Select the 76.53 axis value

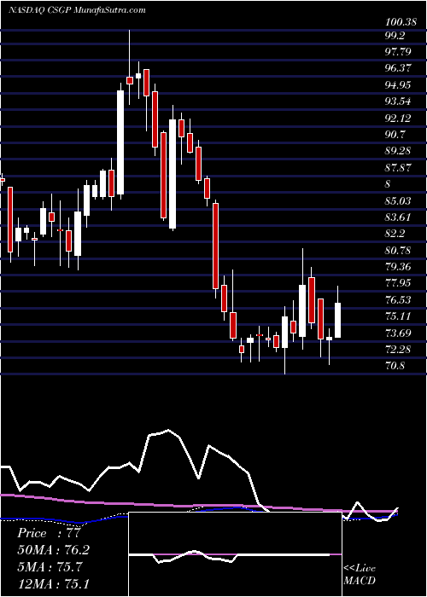click(x=398, y=299)
